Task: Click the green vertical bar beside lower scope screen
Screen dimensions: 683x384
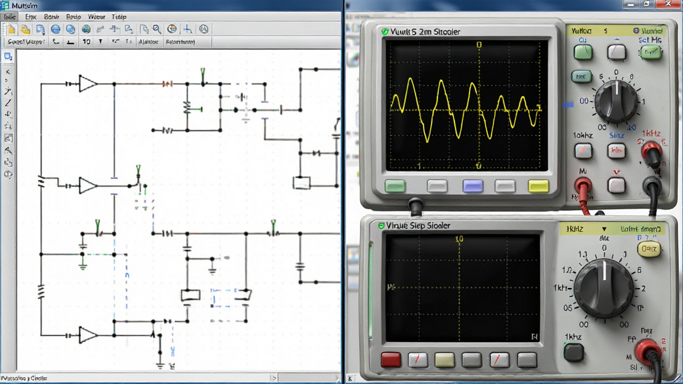Action: pyautogui.click(x=371, y=290)
